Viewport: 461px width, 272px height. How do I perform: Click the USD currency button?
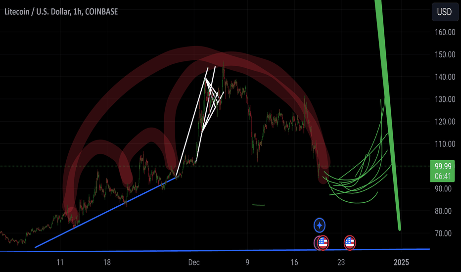(x=444, y=12)
